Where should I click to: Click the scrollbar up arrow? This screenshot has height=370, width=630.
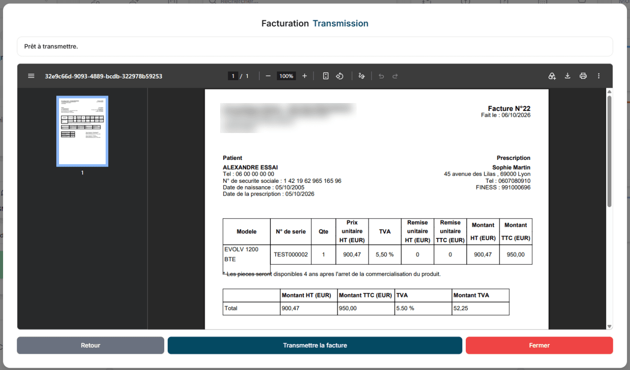point(610,92)
